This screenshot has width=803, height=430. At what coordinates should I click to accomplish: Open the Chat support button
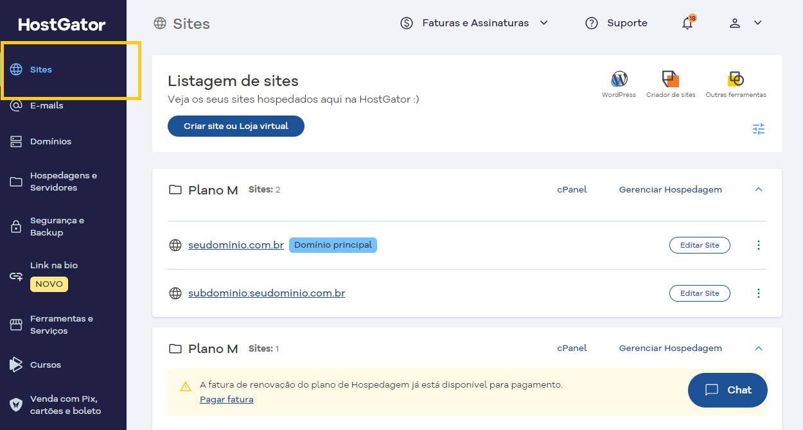728,390
